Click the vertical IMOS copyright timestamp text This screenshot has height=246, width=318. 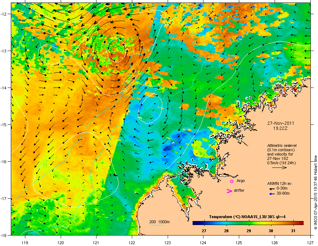click(x=315, y=192)
